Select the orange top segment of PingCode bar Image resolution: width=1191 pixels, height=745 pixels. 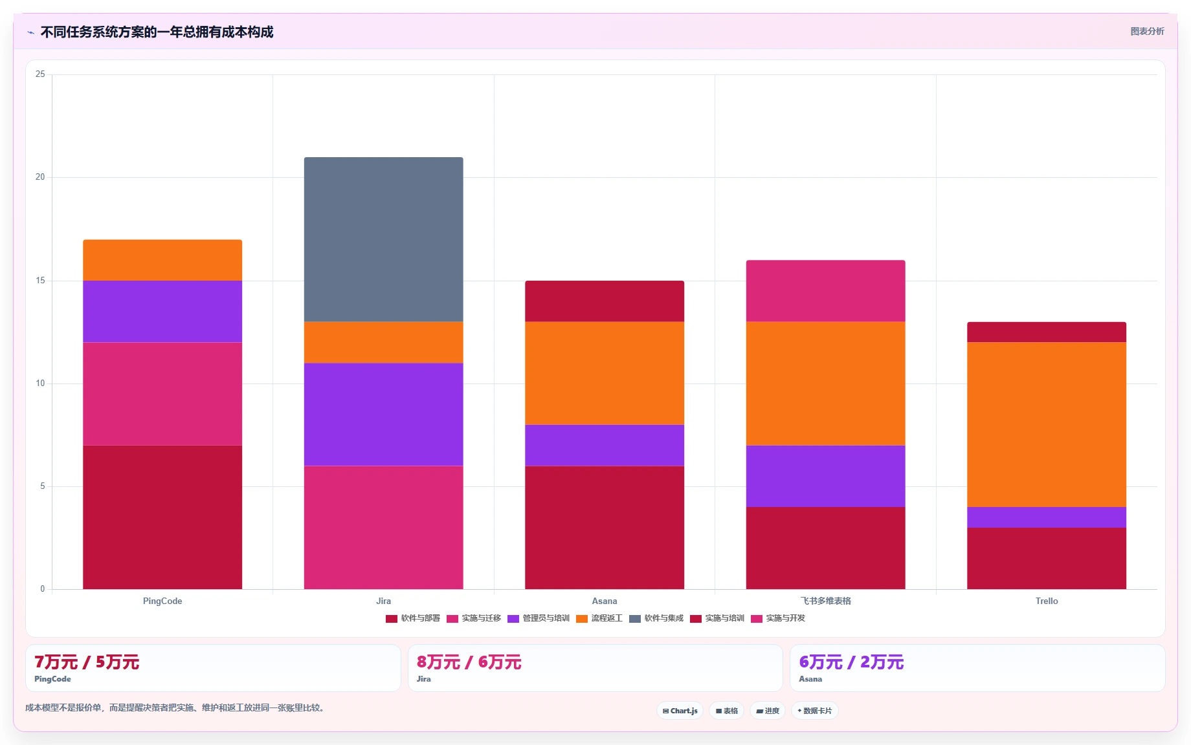(162, 261)
